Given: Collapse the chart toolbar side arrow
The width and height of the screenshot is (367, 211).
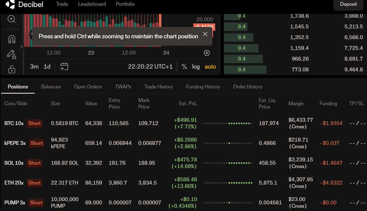Looking at the screenshot, I should tap(22, 47).
